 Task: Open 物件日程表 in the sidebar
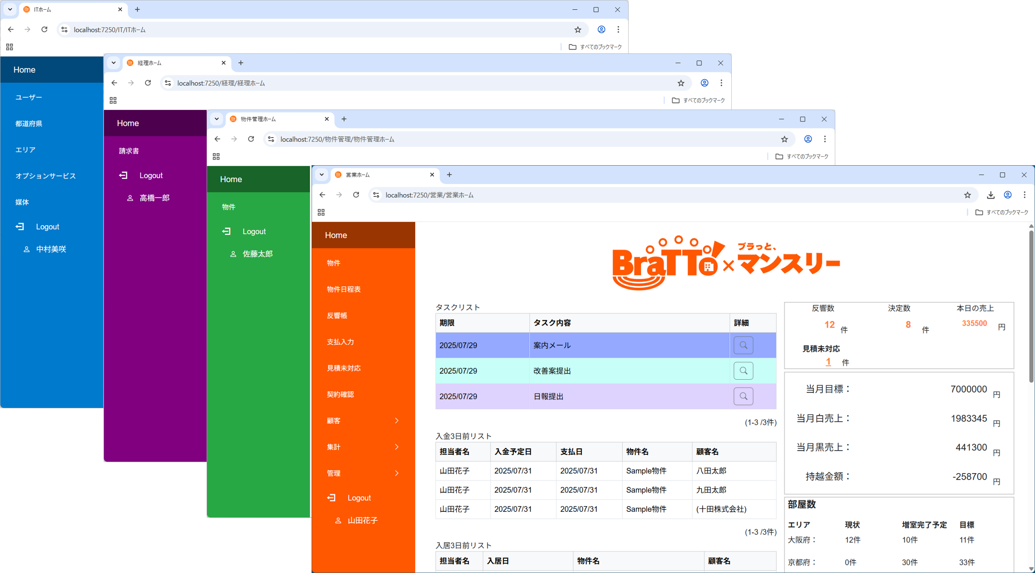(344, 289)
